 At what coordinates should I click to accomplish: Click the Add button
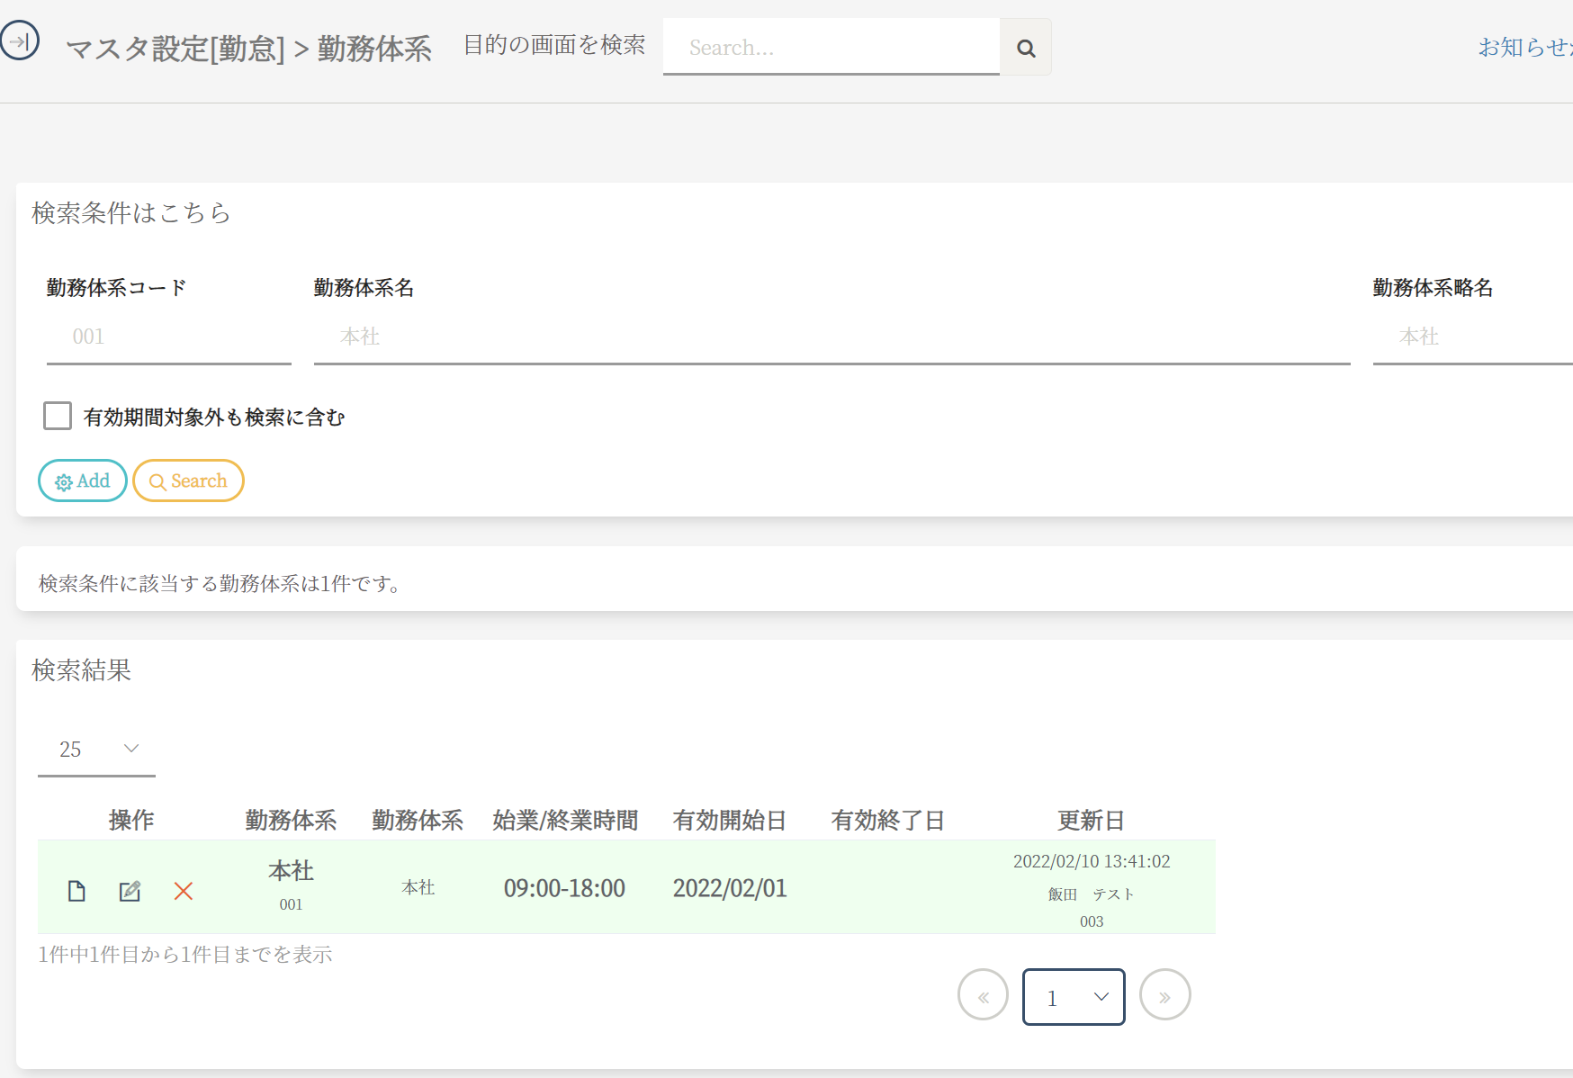pyautogui.click(x=82, y=481)
